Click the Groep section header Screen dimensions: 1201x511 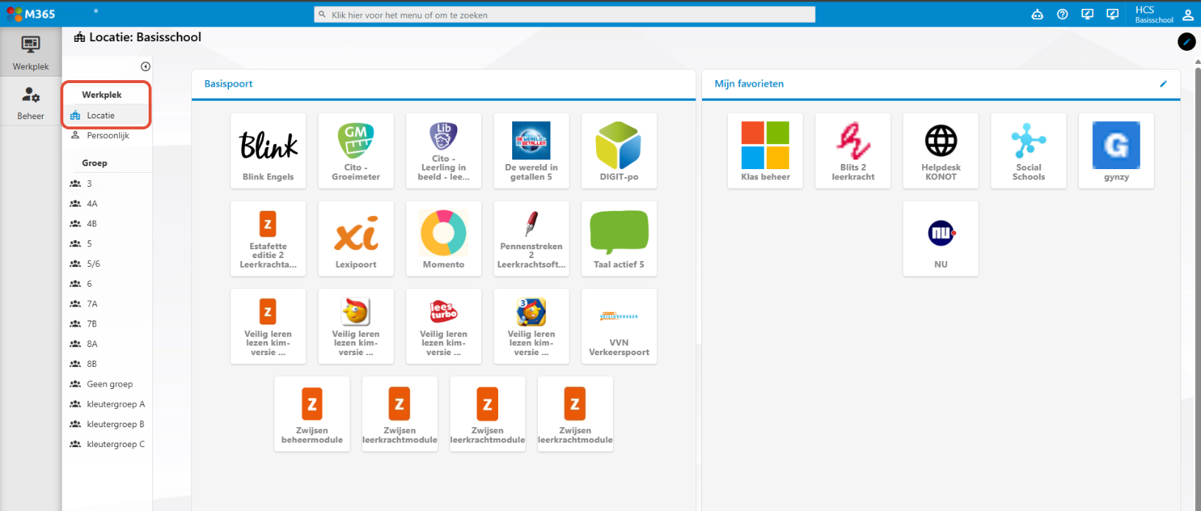94,163
